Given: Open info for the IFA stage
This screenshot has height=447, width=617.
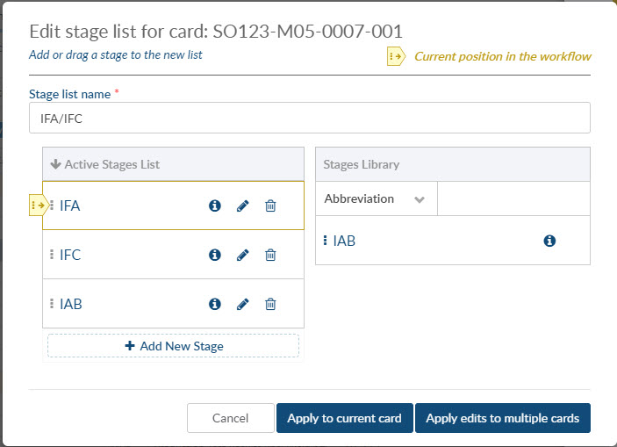Looking at the screenshot, I should 214,205.
